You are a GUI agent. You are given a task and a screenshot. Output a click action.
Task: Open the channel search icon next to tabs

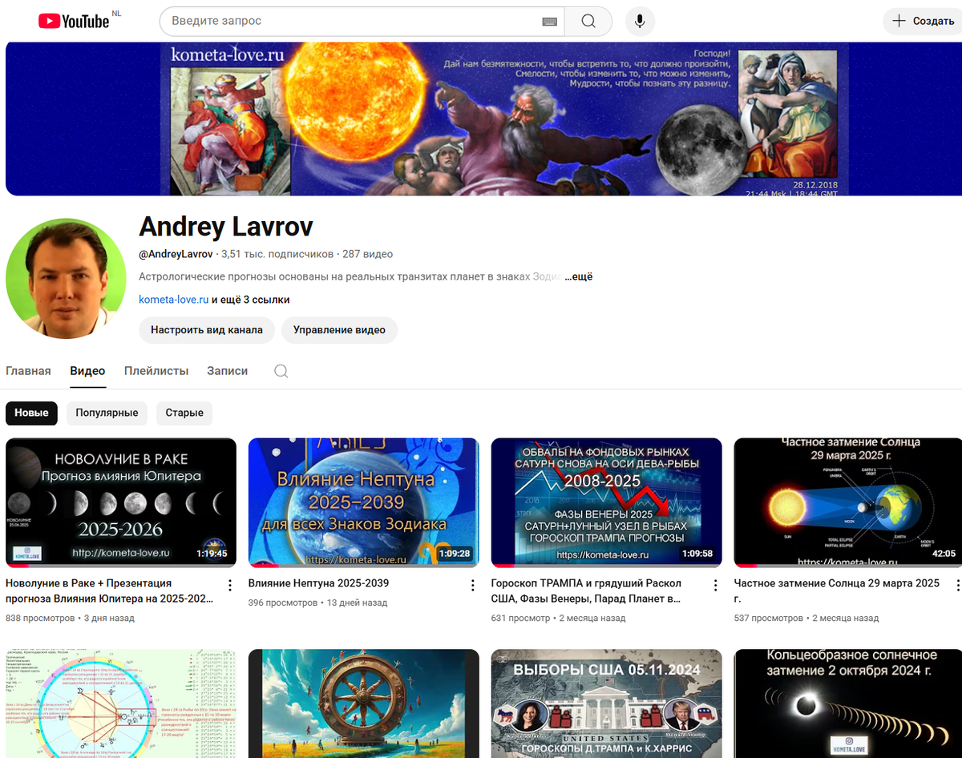280,371
